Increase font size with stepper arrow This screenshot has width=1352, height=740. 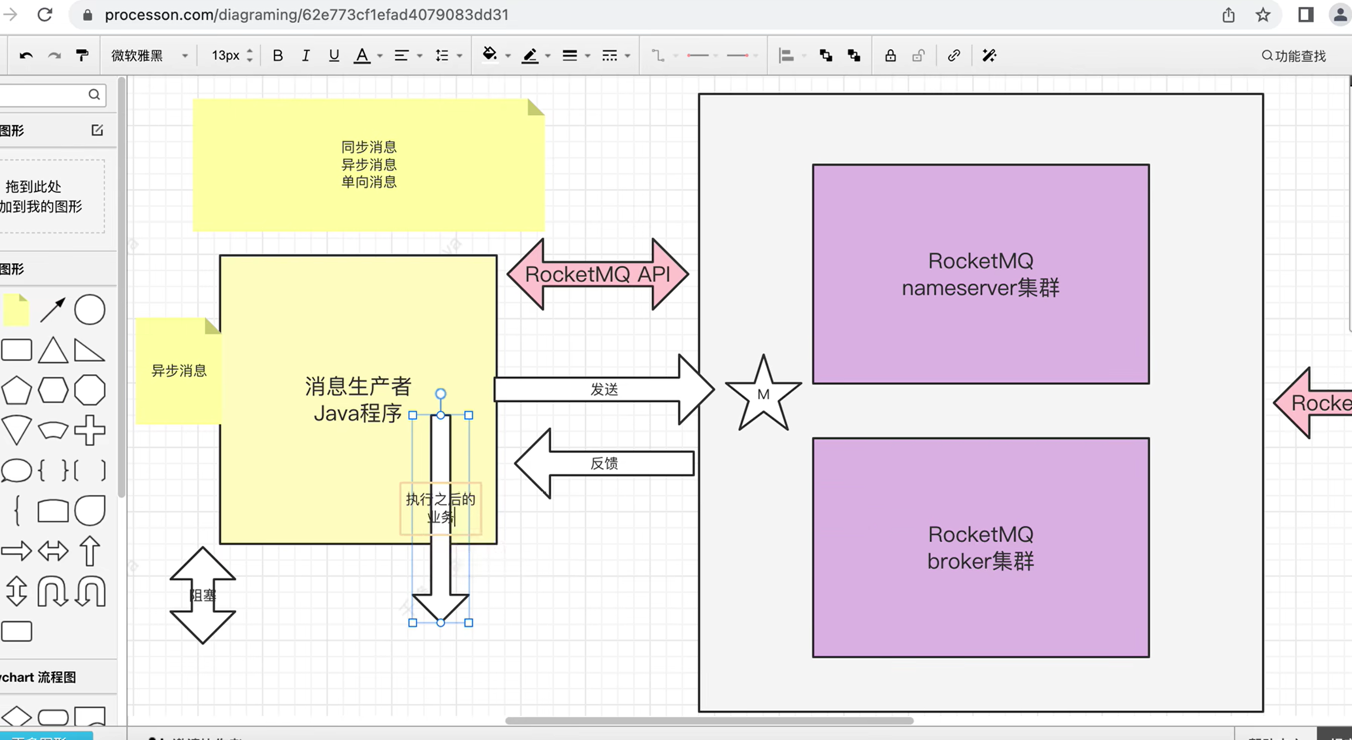tap(250, 51)
